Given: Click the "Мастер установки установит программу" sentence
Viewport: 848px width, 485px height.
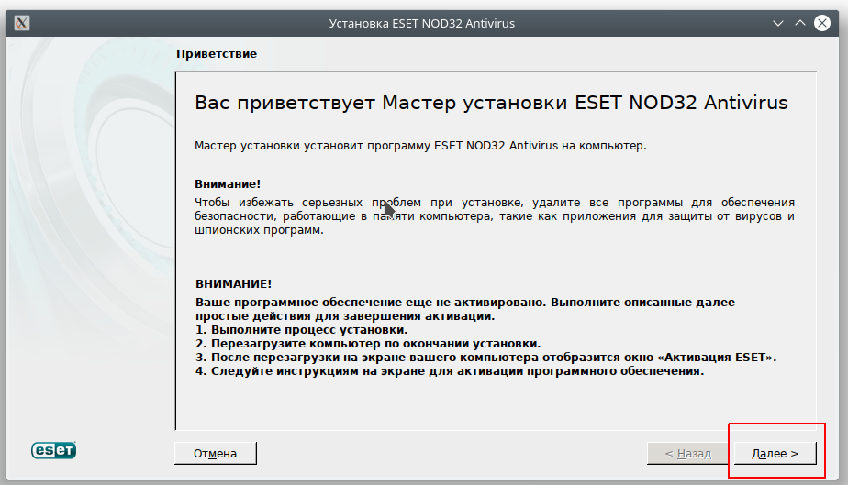Looking at the screenshot, I should tap(420, 146).
